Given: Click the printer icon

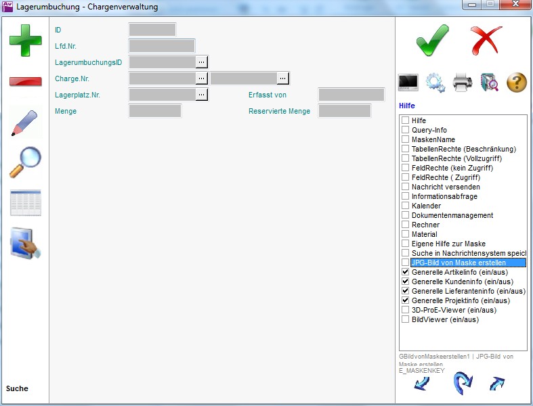Looking at the screenshot, I should 463,83.
